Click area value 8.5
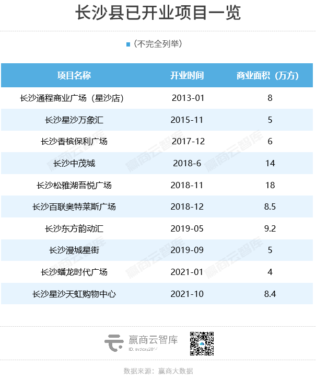Viewport: 316px width, 379px height. pyautogui.click(x=270, y=206)
